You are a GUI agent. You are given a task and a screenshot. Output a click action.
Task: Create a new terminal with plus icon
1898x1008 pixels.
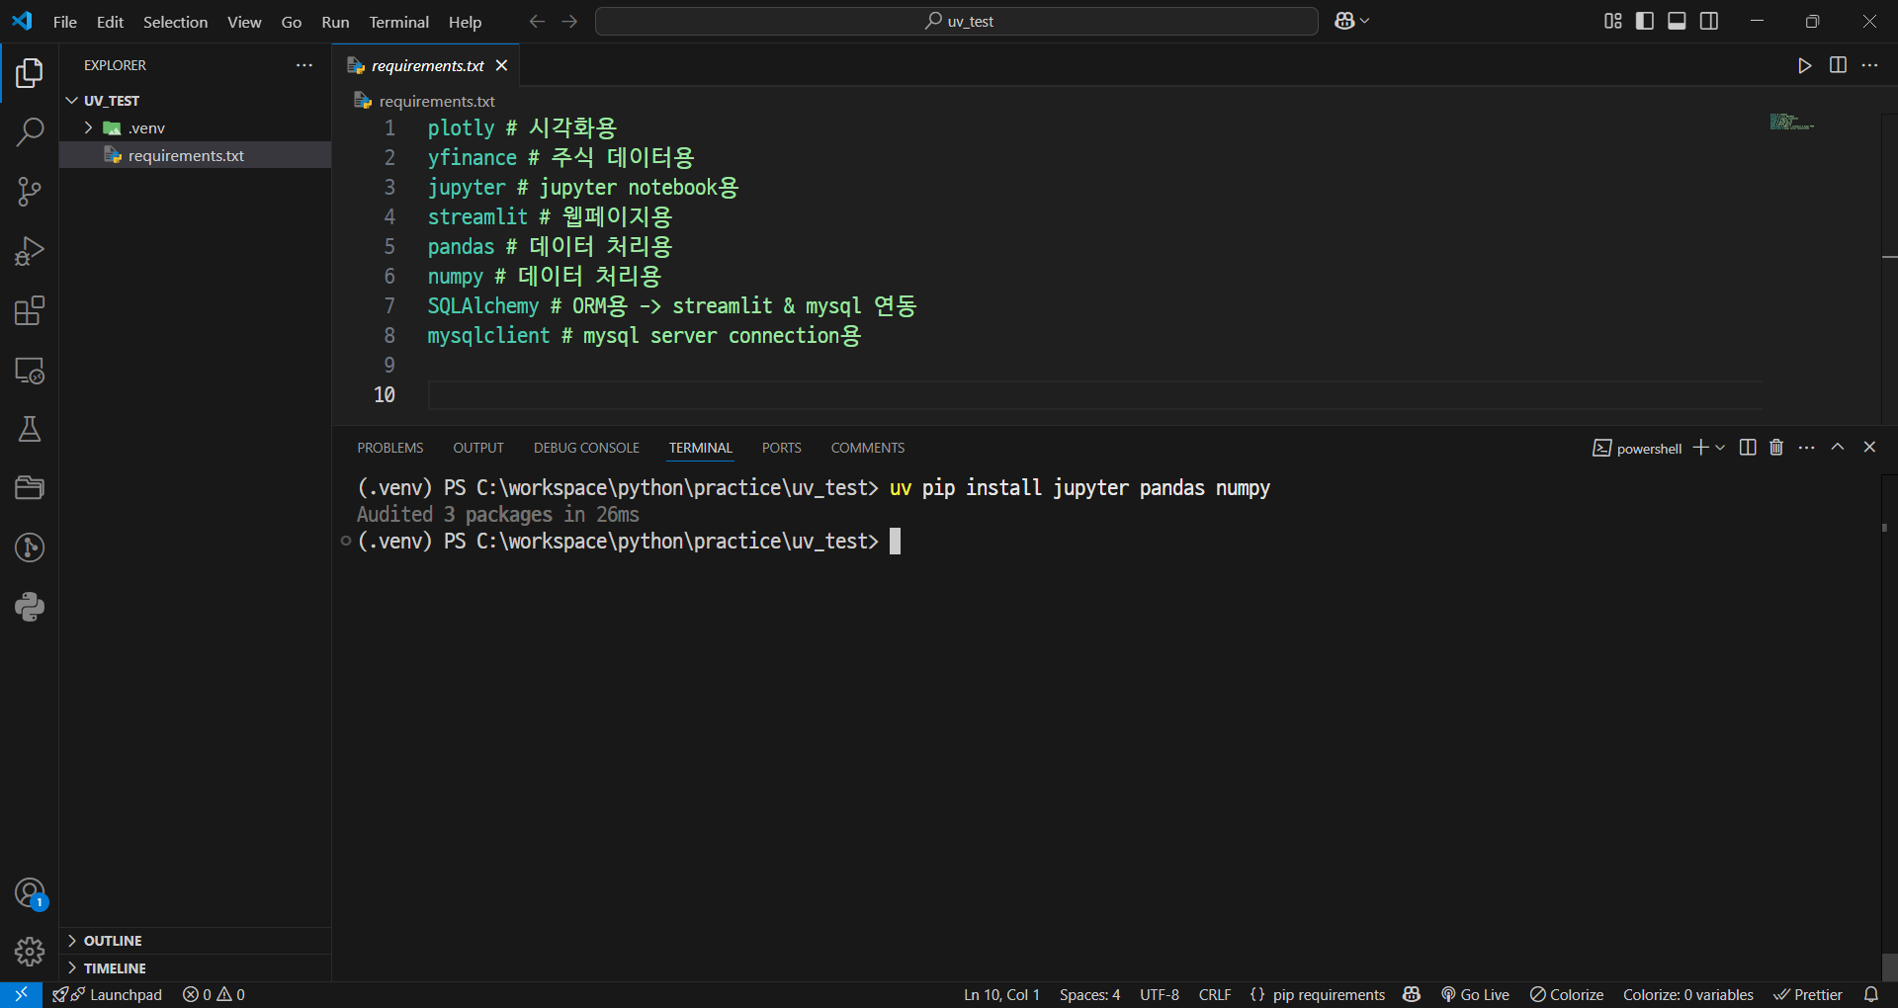(x=1700, y=448)
